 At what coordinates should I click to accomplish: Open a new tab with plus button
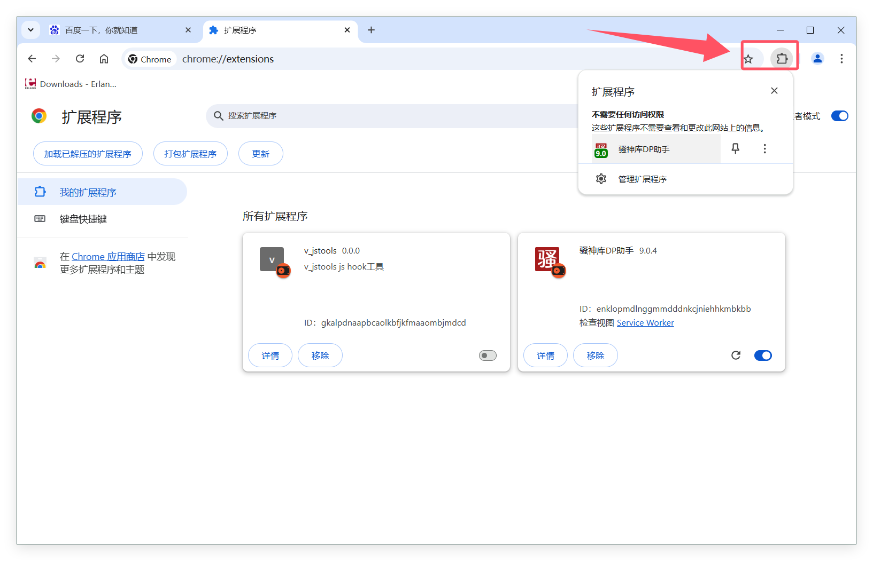click(x=371, y=30)
